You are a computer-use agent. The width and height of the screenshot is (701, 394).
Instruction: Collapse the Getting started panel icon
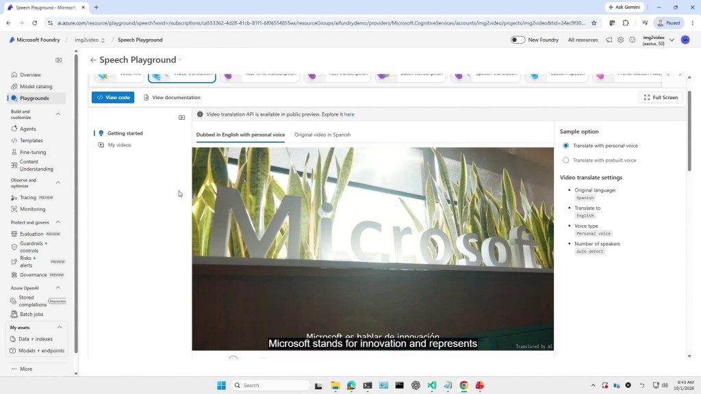click(x=181, y=118)
